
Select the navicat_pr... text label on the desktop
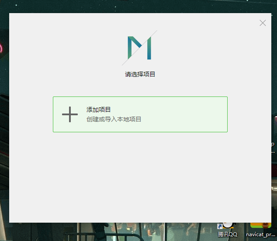(261, 234)
